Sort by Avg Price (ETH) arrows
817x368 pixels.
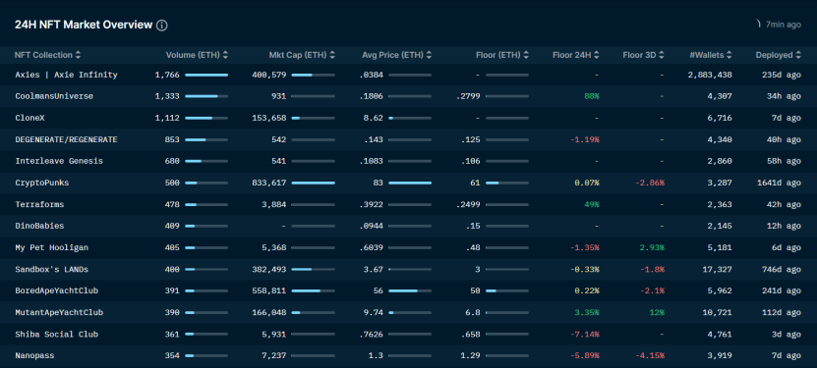429,55
